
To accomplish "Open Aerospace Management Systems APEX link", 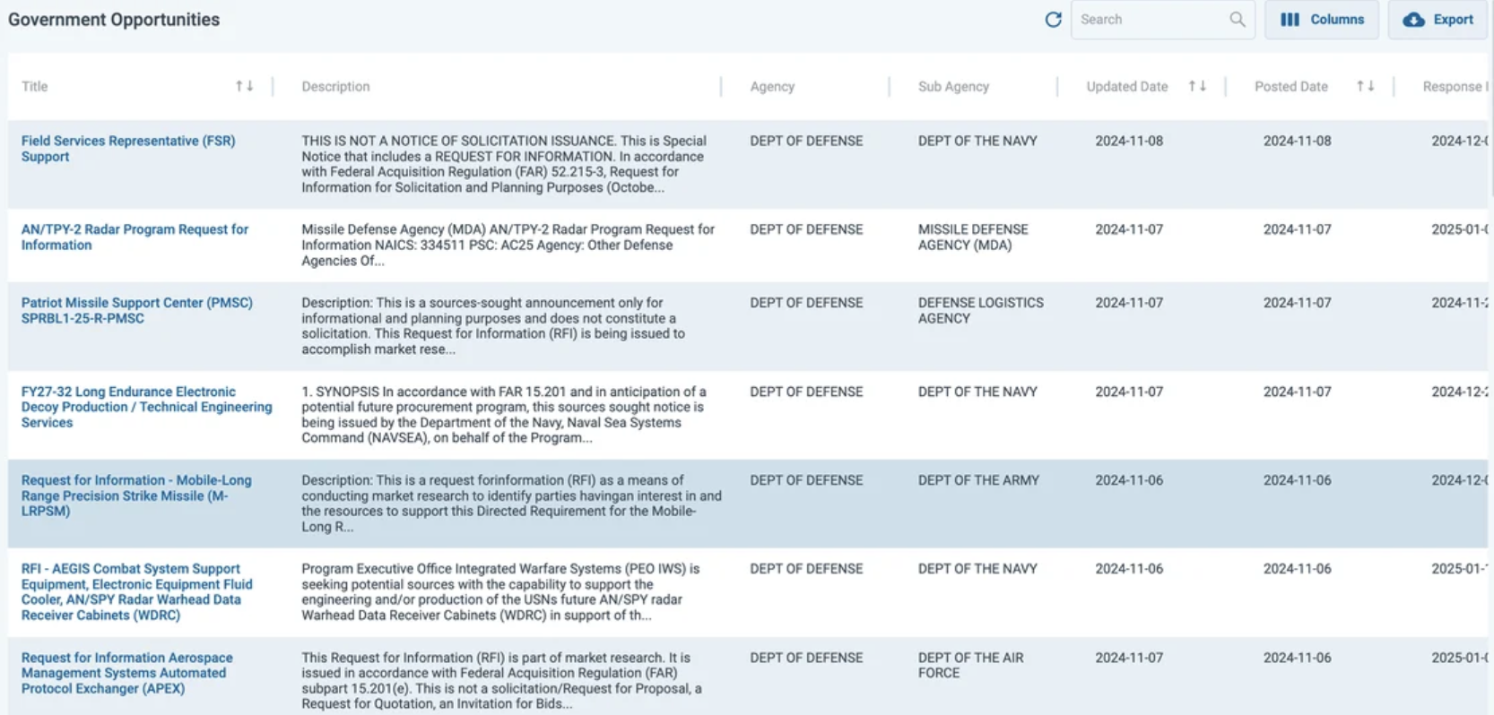I will (x=126, y=673).
